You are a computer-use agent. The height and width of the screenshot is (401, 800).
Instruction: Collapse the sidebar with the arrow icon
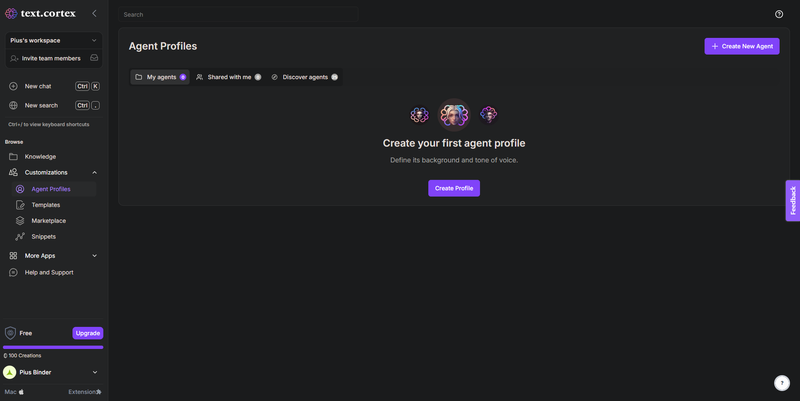(95, 13)
